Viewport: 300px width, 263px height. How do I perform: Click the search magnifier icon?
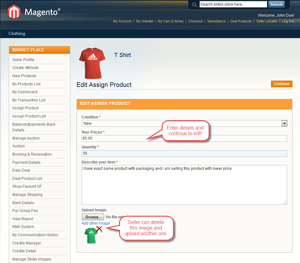coord(194,5)
